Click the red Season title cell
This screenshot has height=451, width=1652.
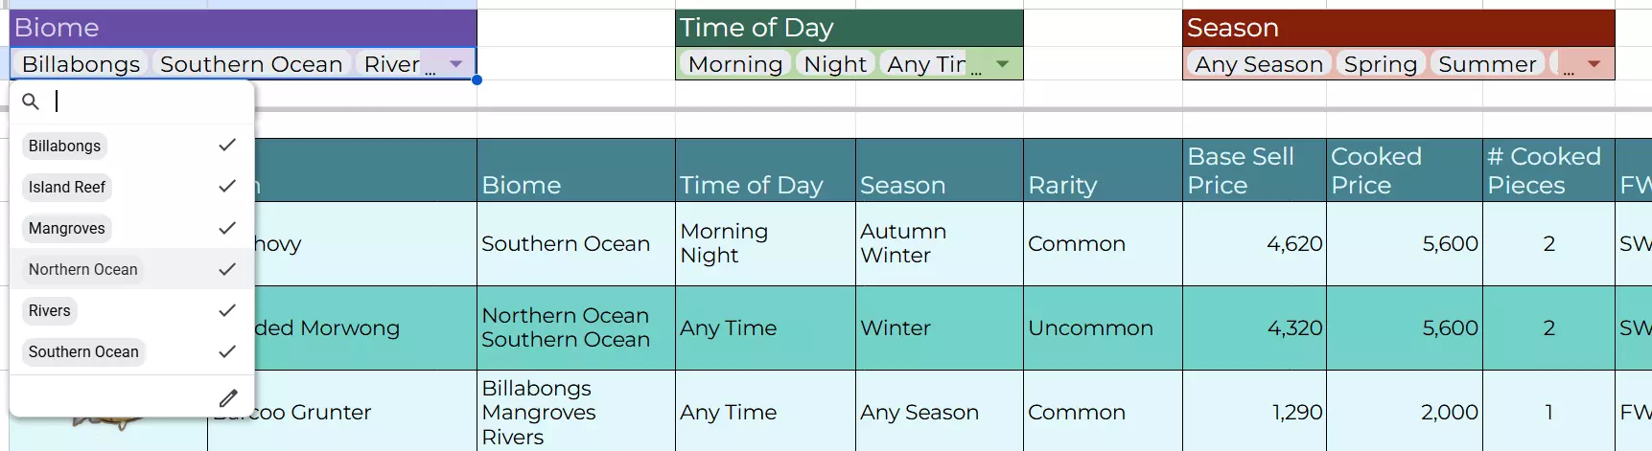click(1398, 28)
